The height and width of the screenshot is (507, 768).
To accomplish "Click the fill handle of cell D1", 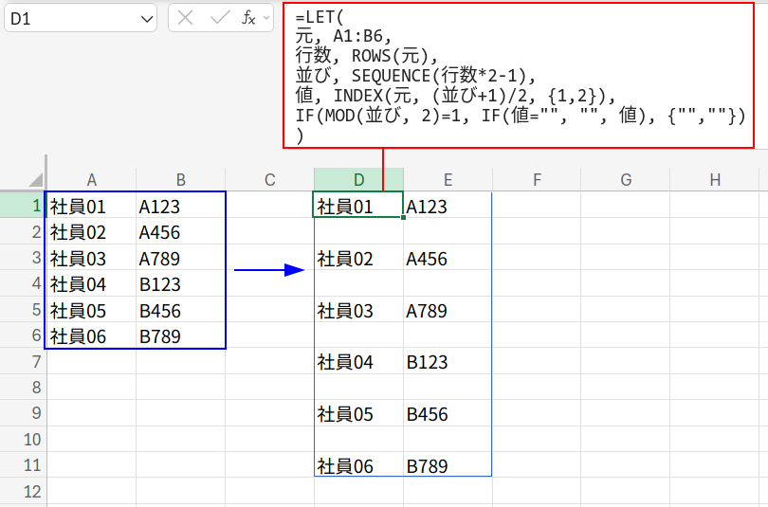I will 404,218.
